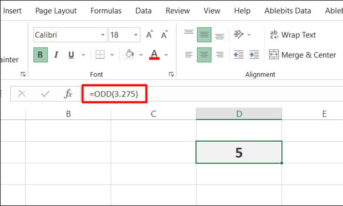This screenshot has height=206, width=343.
Task: Click the formula bar with =ODD(3.275)
Action: pos(212,94)
